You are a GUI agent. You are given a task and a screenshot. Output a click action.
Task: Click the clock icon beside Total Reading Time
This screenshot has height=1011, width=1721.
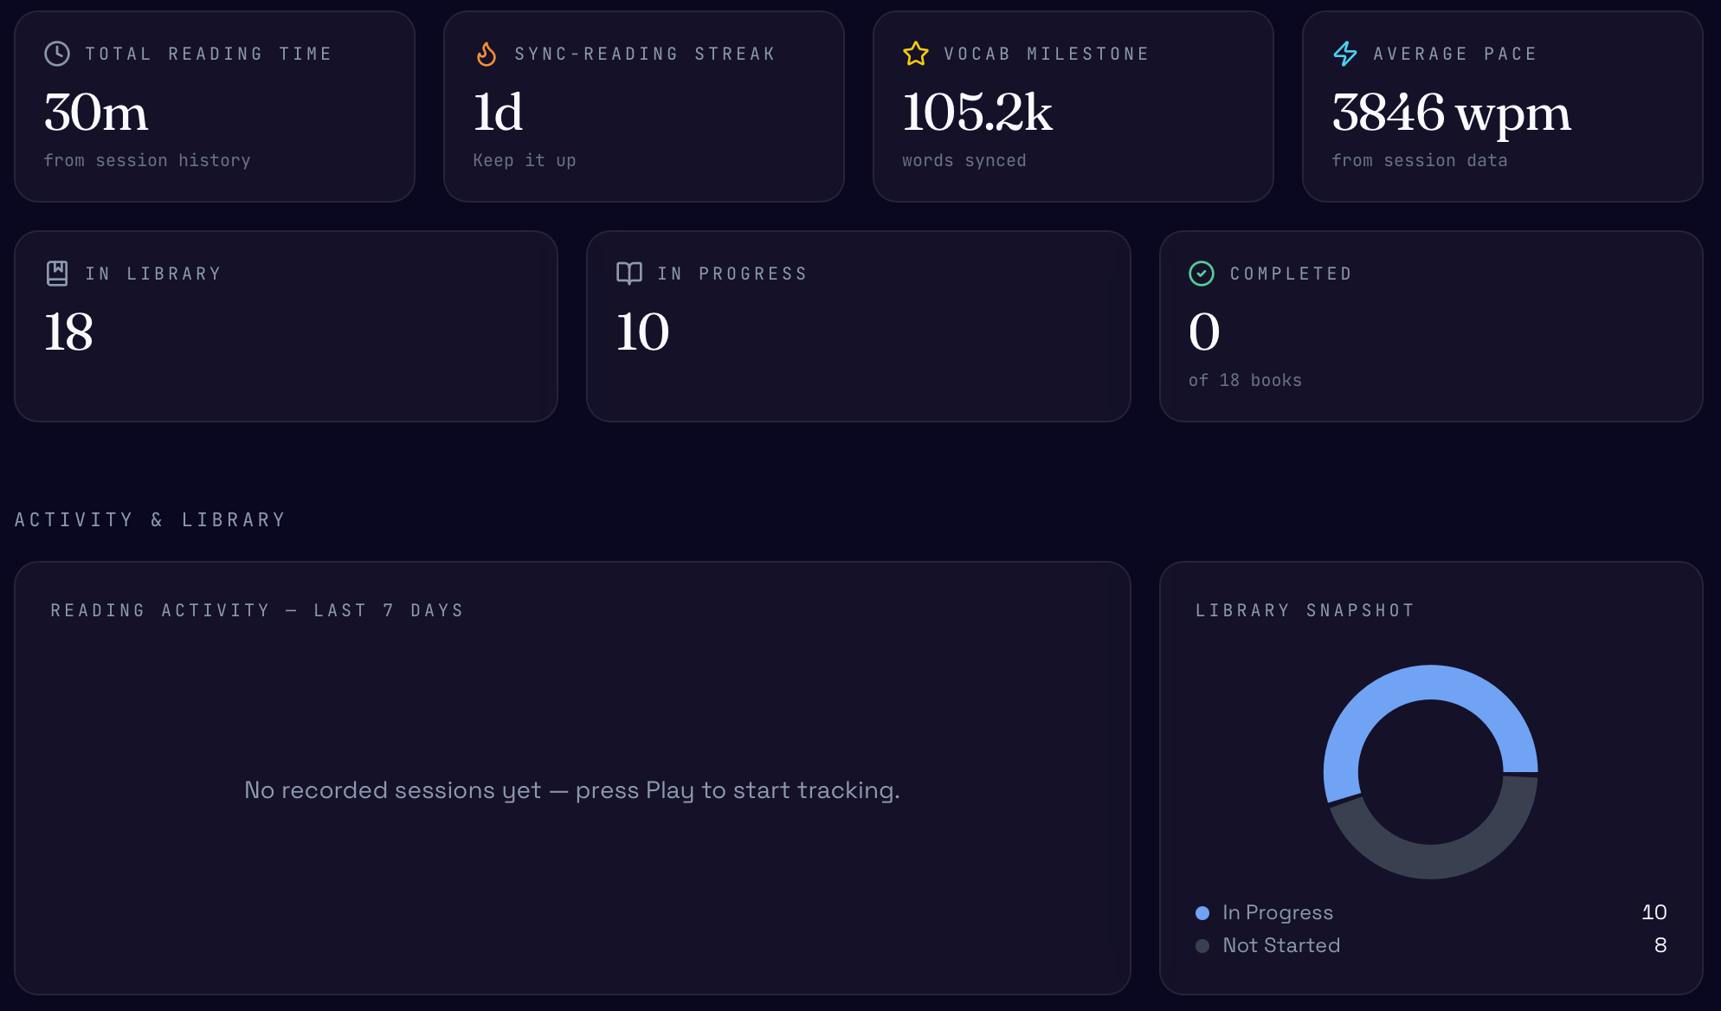(57, 54)
